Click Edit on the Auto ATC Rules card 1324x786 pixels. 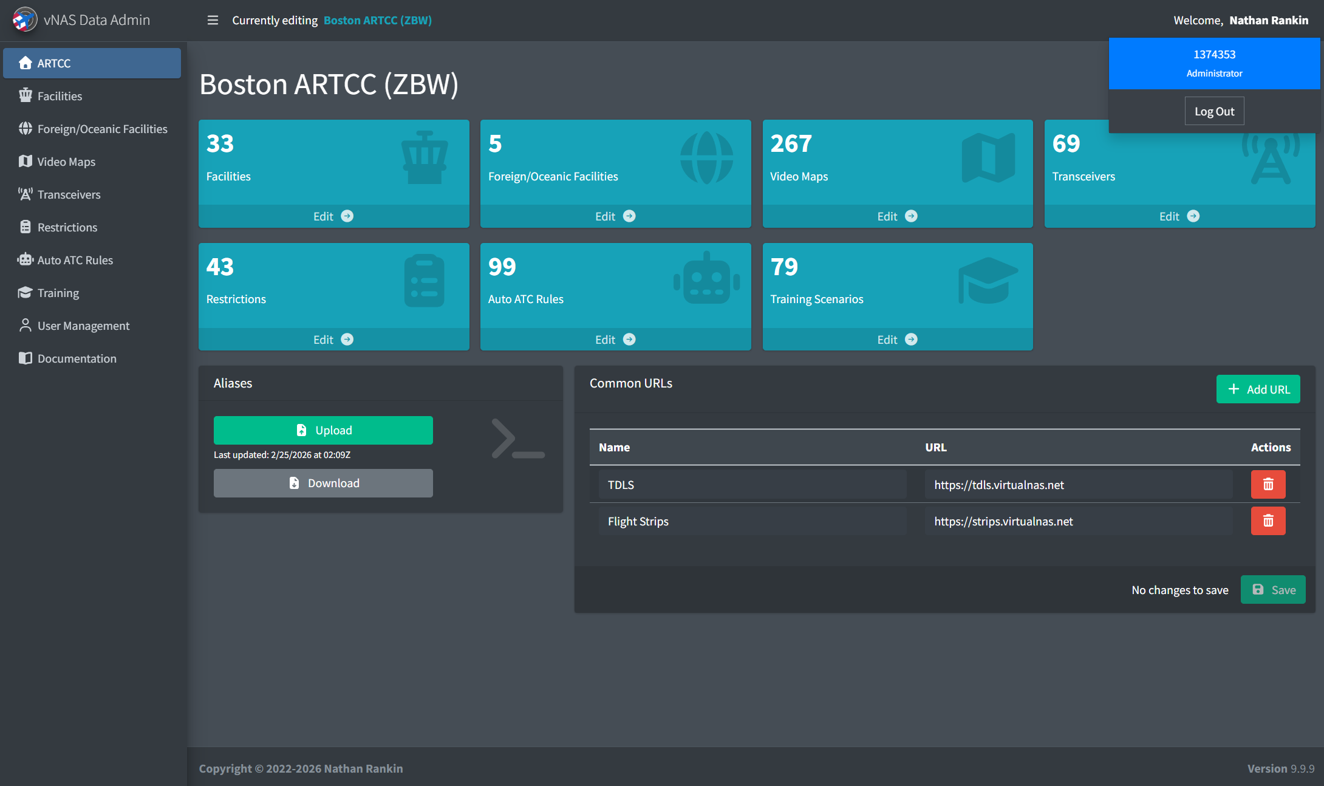[615, 340]
